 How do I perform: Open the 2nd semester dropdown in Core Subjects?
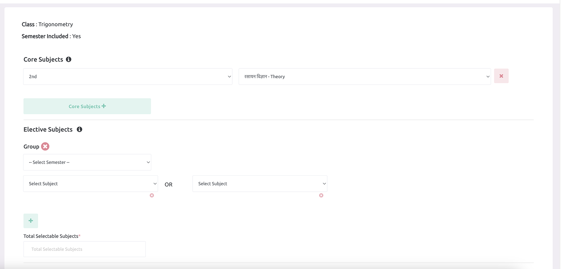pos(128,77)
